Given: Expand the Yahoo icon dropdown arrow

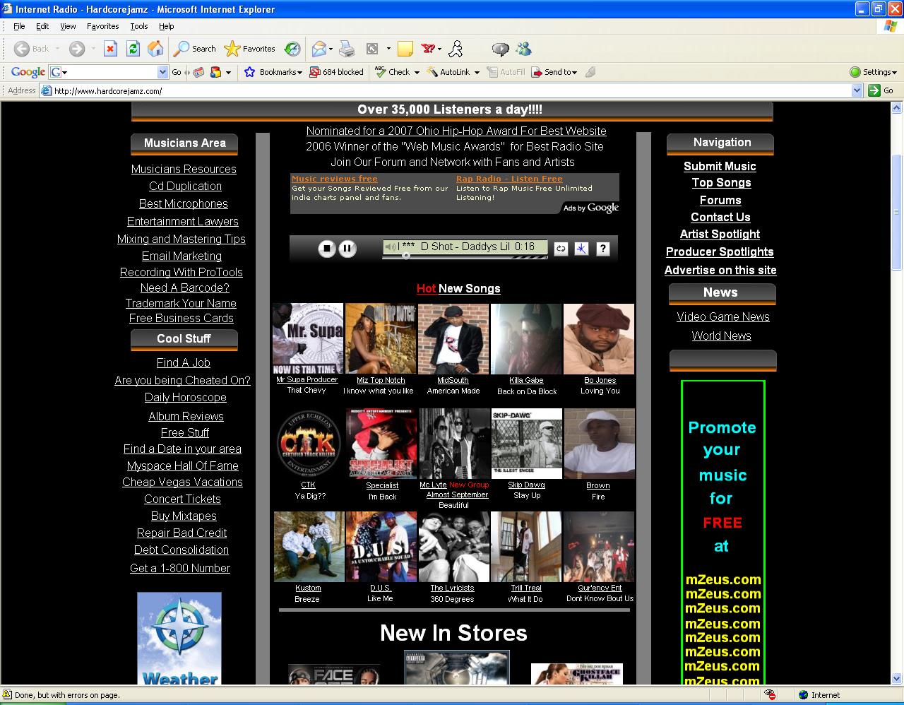Looking at the screenshot, I should [x=439, y=49].
